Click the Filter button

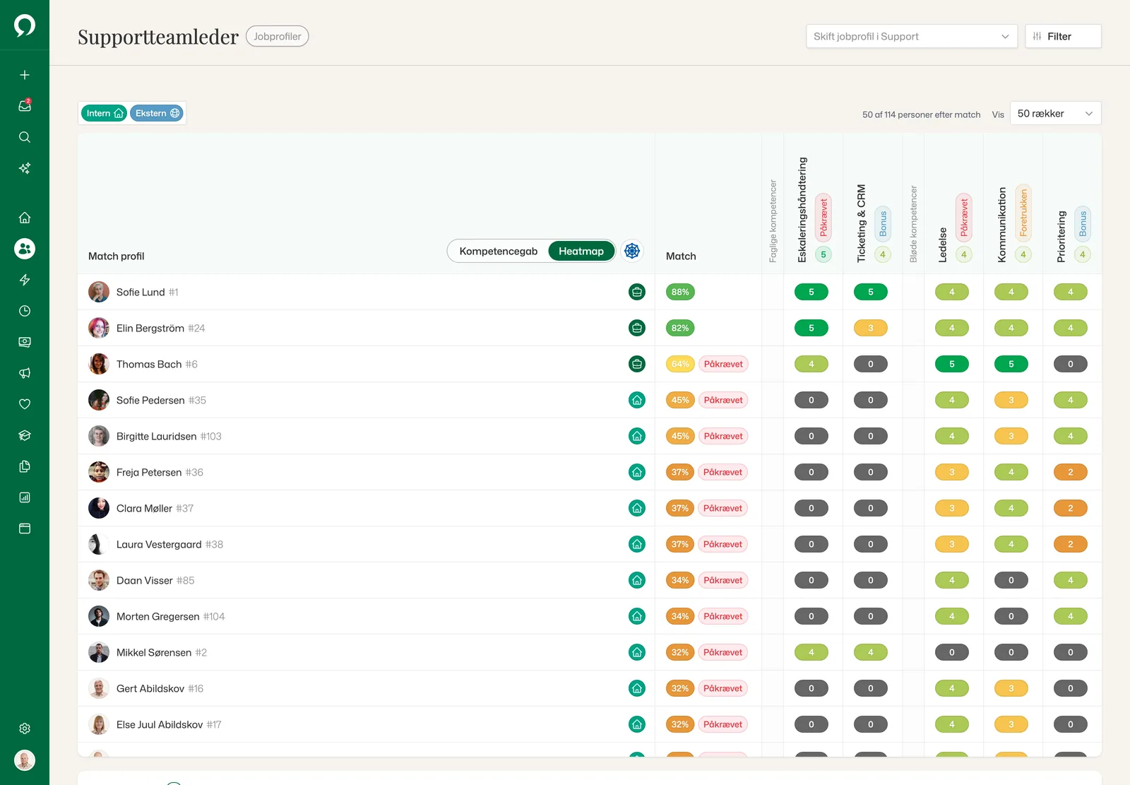click(1063, 36)
